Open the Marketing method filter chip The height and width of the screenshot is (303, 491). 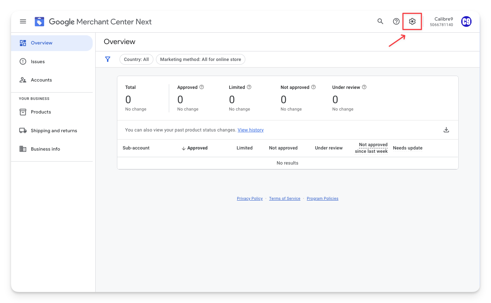200,59
